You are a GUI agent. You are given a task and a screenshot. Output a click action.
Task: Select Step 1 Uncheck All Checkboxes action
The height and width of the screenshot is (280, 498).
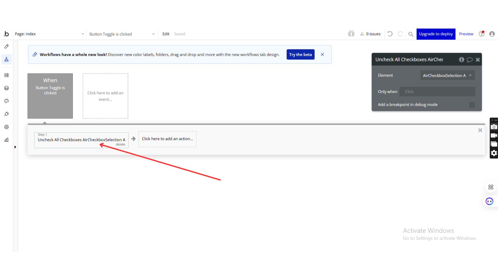pyautogui.click(x=81, y=140)
